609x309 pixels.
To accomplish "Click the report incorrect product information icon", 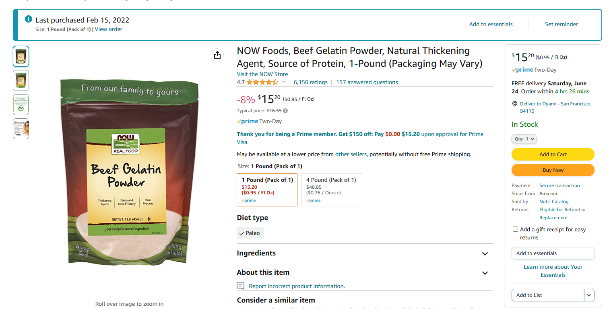I will (x=241, y=286).
